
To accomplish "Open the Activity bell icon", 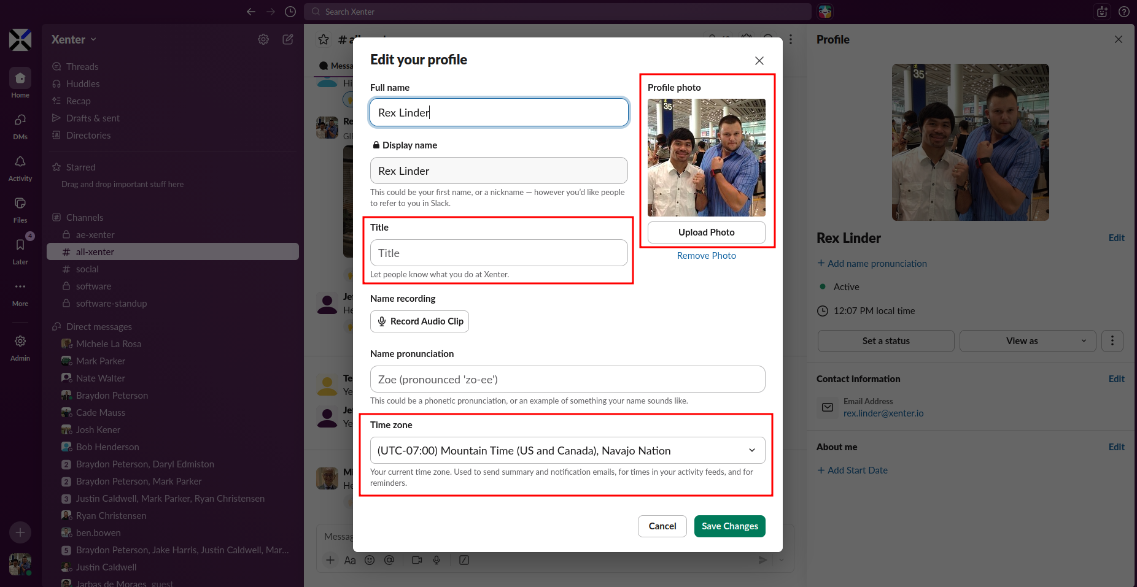I will coord(20,163).
